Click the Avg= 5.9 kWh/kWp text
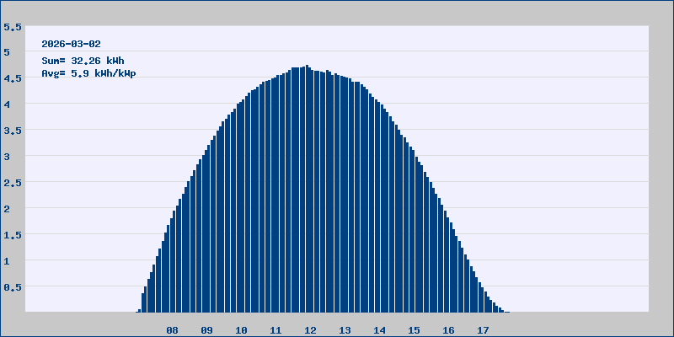Viewport: 674px width, 337px height. (x=88, y=73)
